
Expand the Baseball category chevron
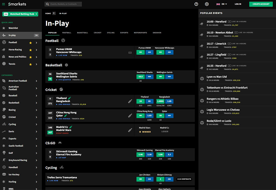click(36, 96)
